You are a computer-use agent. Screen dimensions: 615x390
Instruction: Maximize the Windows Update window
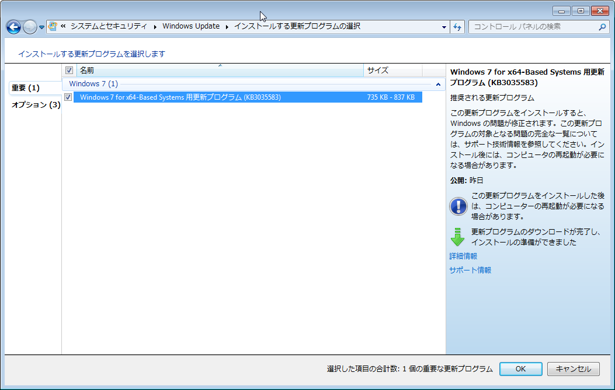point(581,11)
